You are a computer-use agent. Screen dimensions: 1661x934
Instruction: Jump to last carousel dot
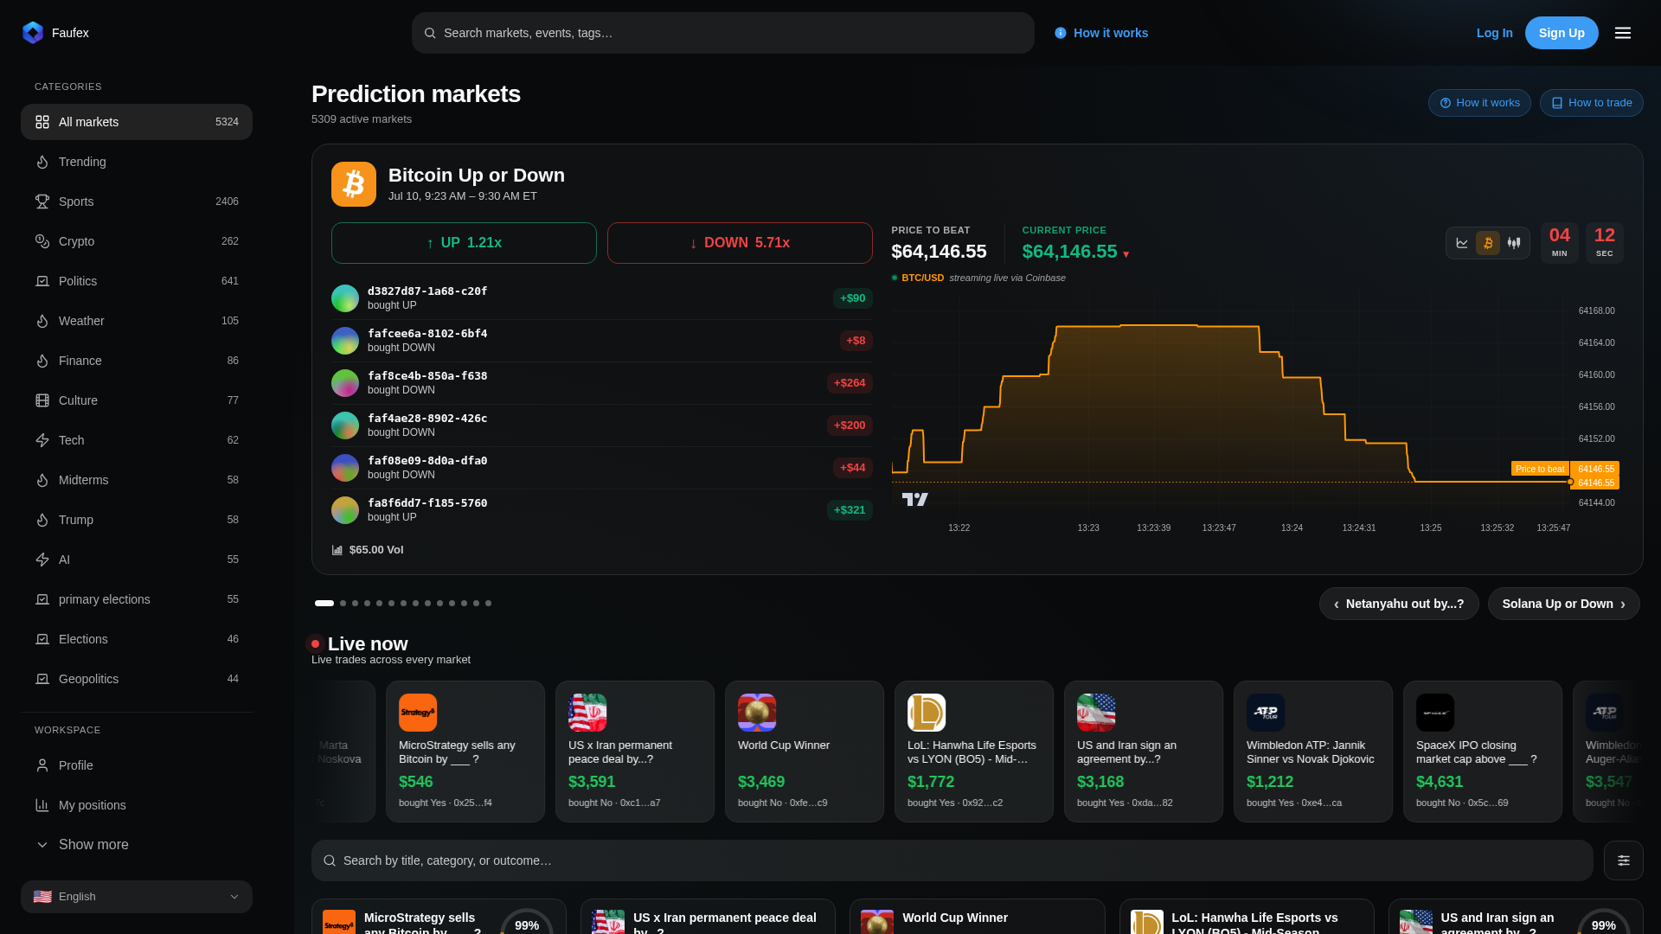[x=489, y=604]
